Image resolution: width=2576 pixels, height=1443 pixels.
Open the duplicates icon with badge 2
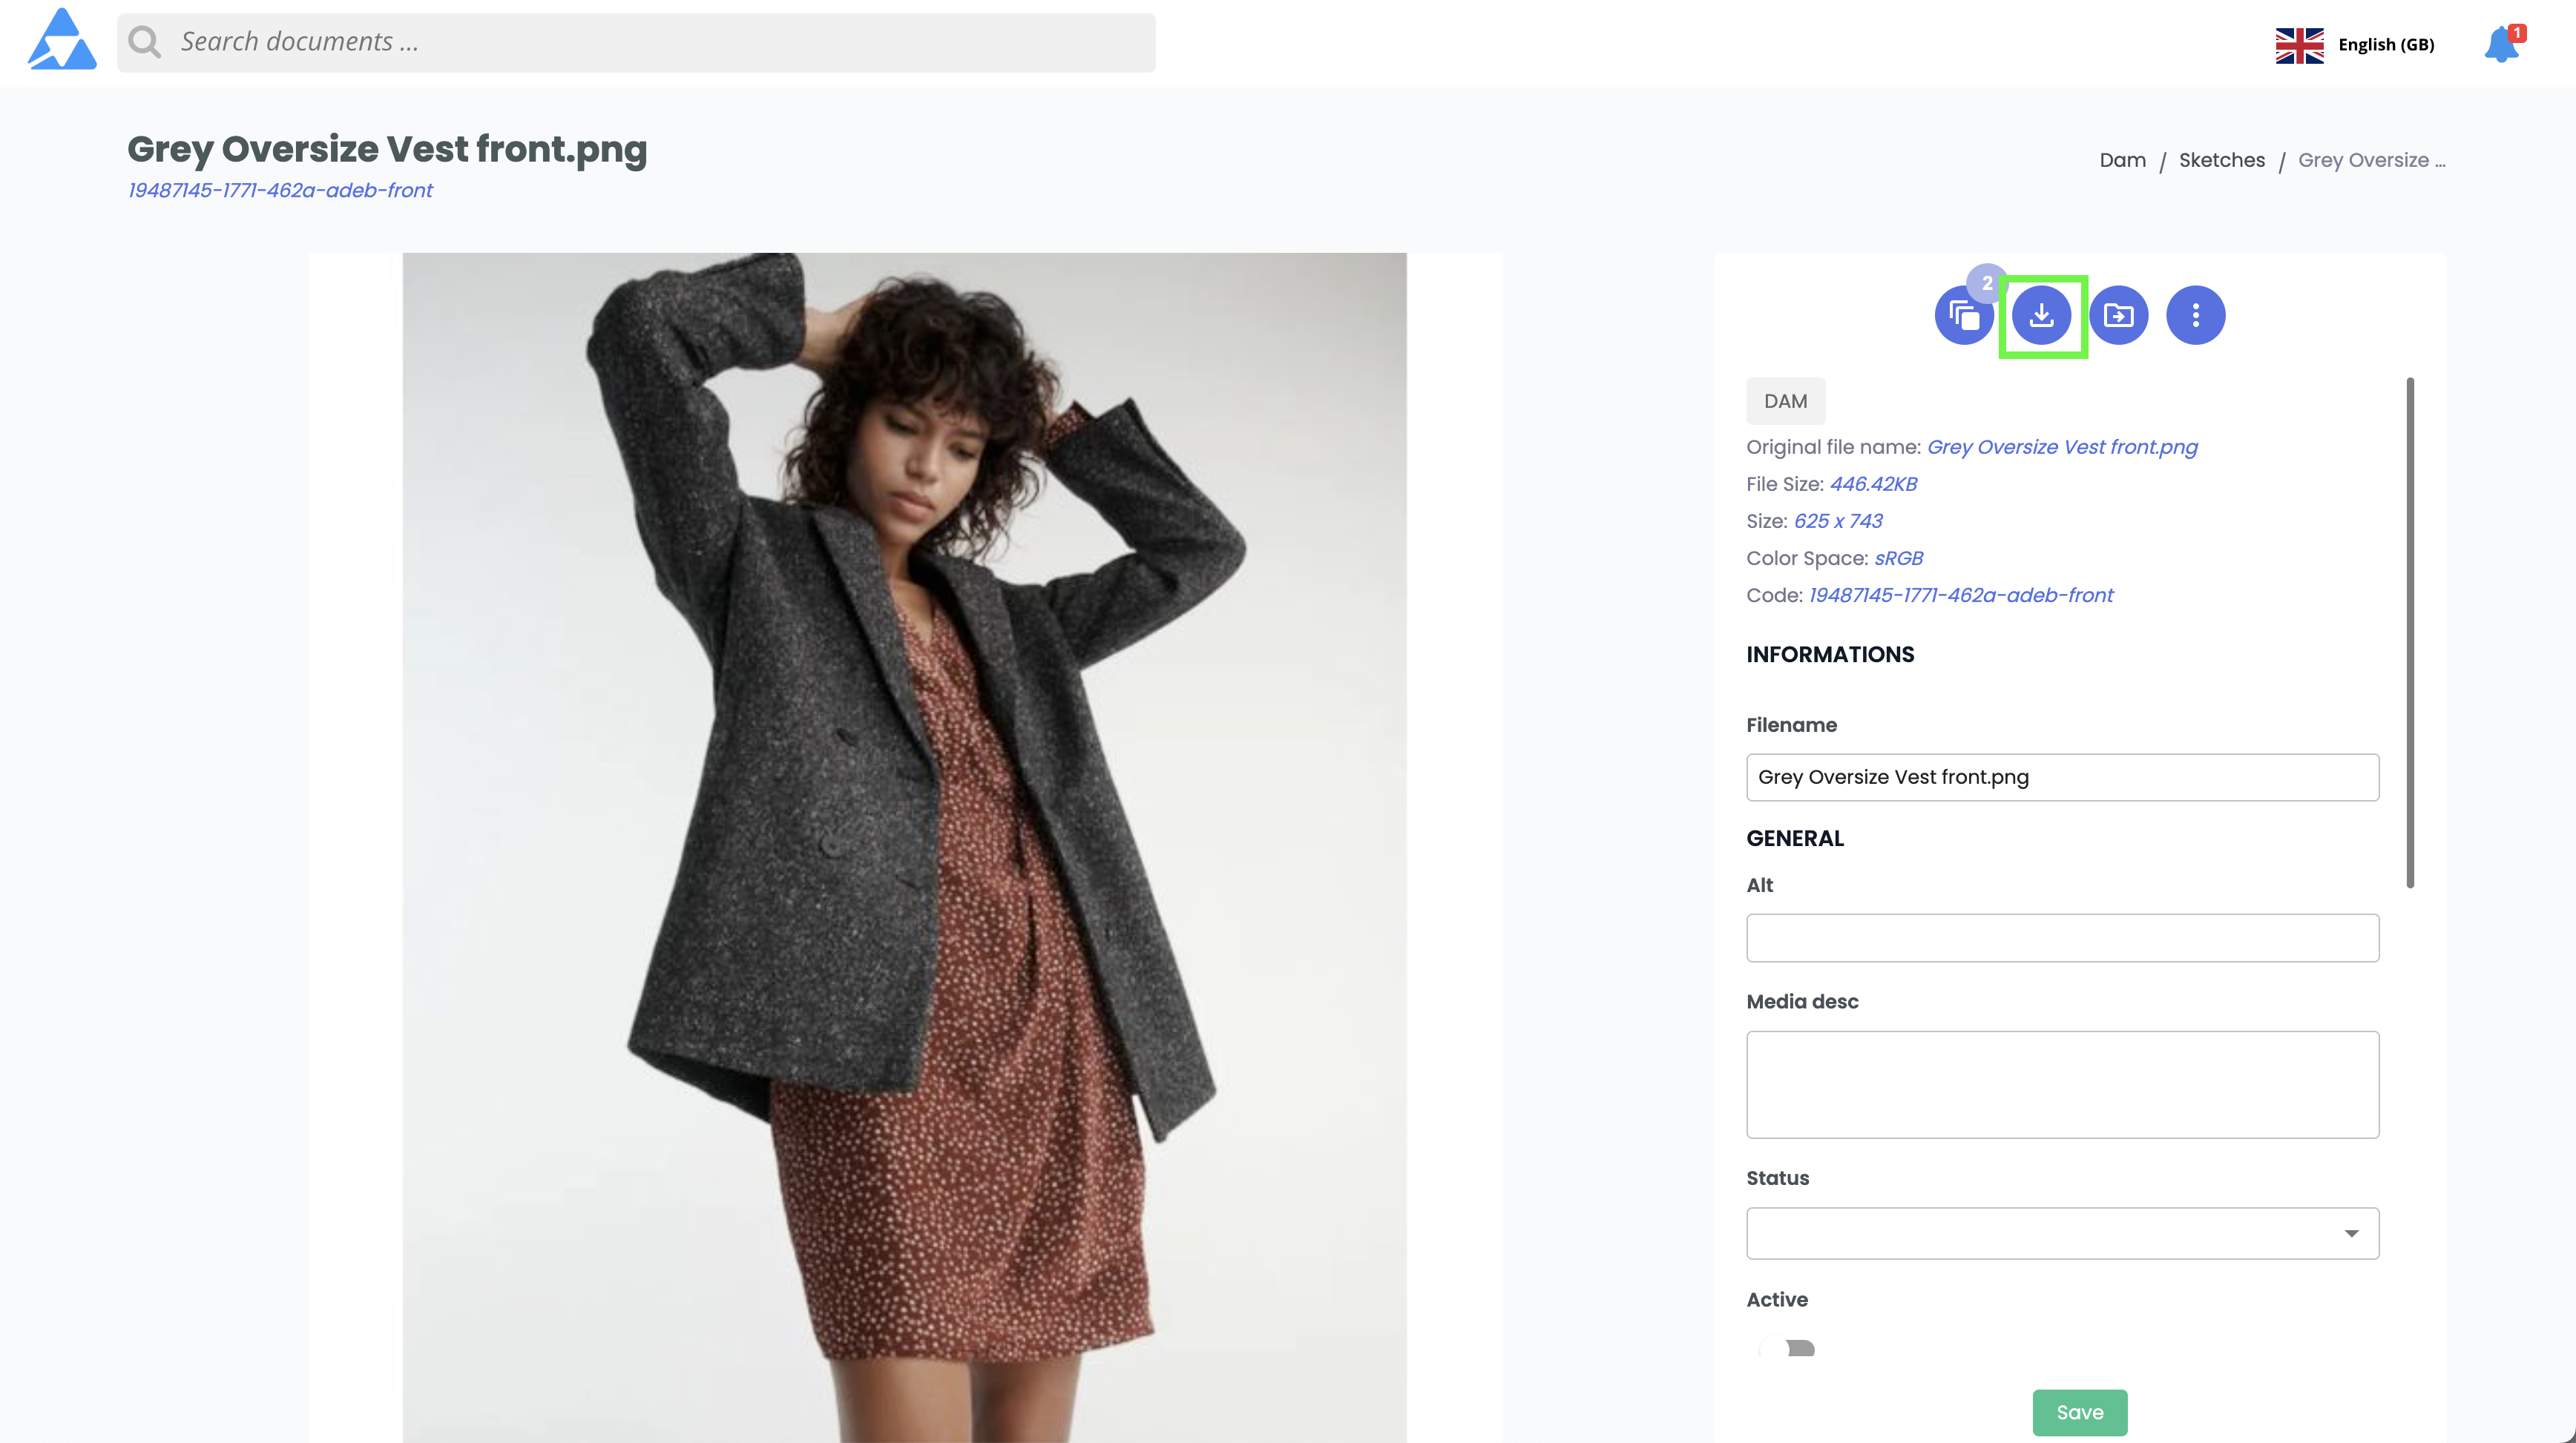(x=1964, y=316)
